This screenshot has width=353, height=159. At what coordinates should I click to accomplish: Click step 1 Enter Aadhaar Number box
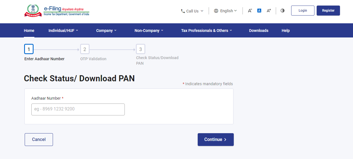pos(29,49)
